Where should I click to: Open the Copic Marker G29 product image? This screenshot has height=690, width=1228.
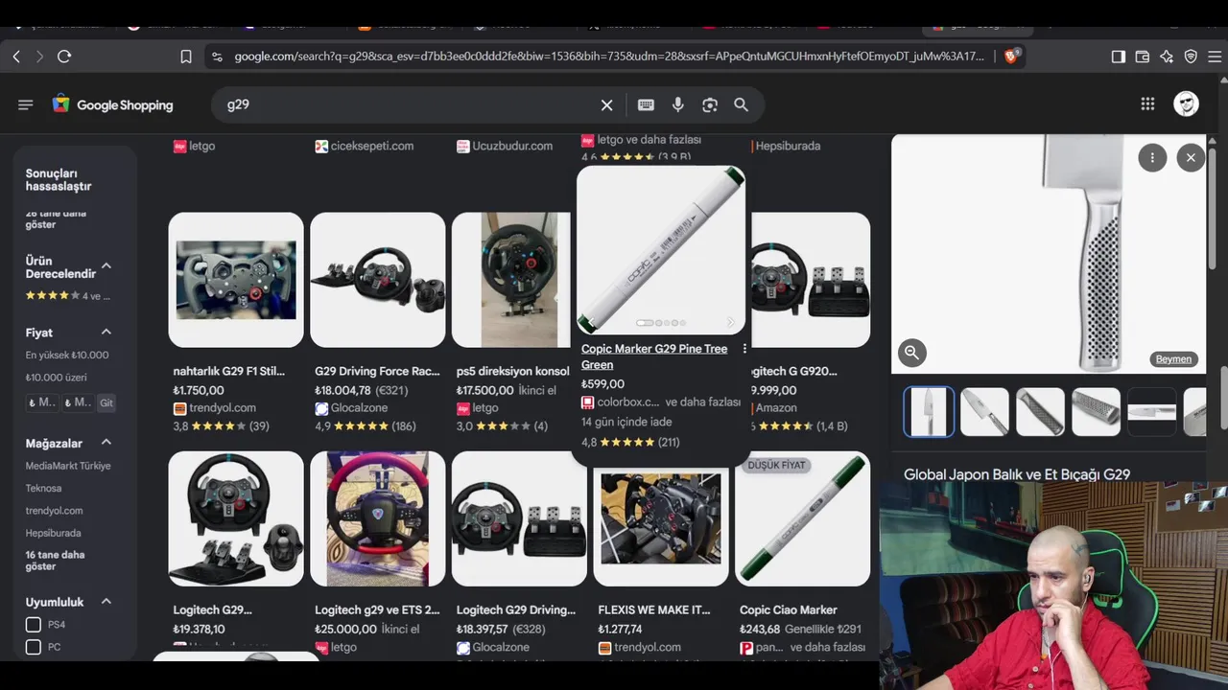[x=661, y=250]
